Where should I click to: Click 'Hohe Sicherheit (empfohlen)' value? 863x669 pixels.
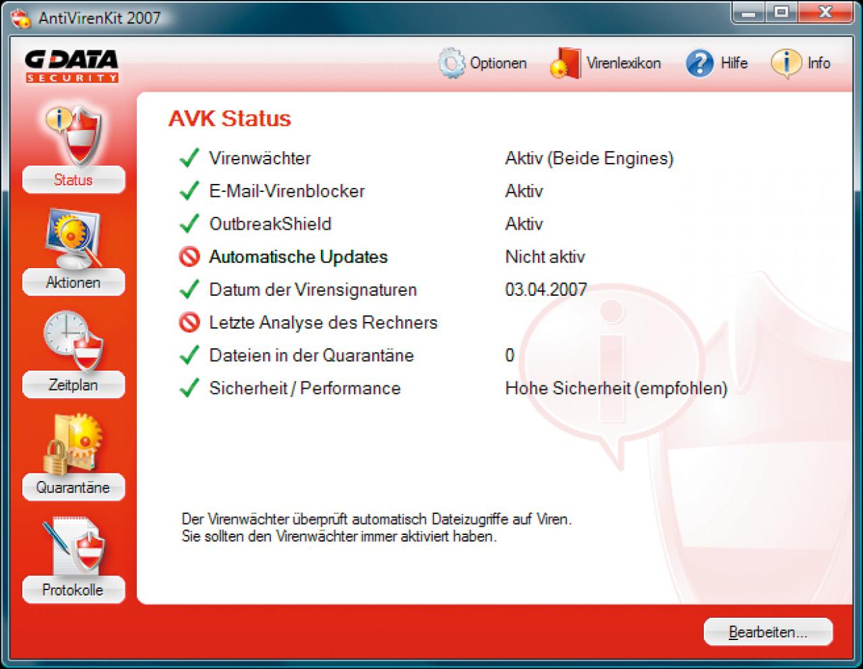point(616,388)
